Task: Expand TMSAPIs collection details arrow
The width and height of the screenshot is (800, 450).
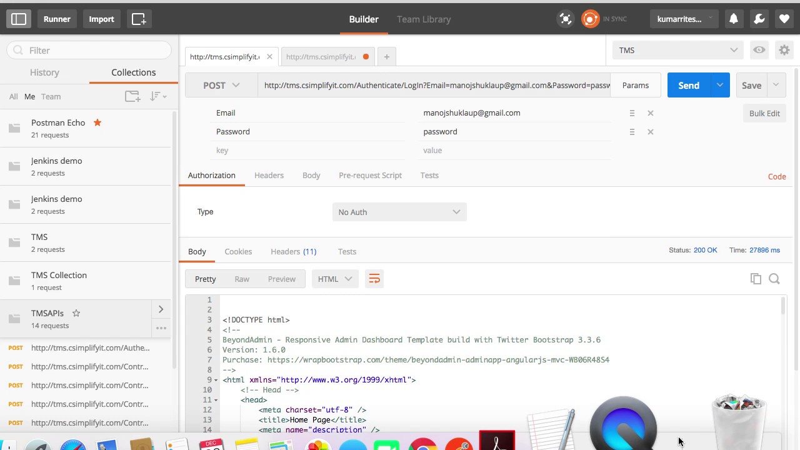Action: 161,309
